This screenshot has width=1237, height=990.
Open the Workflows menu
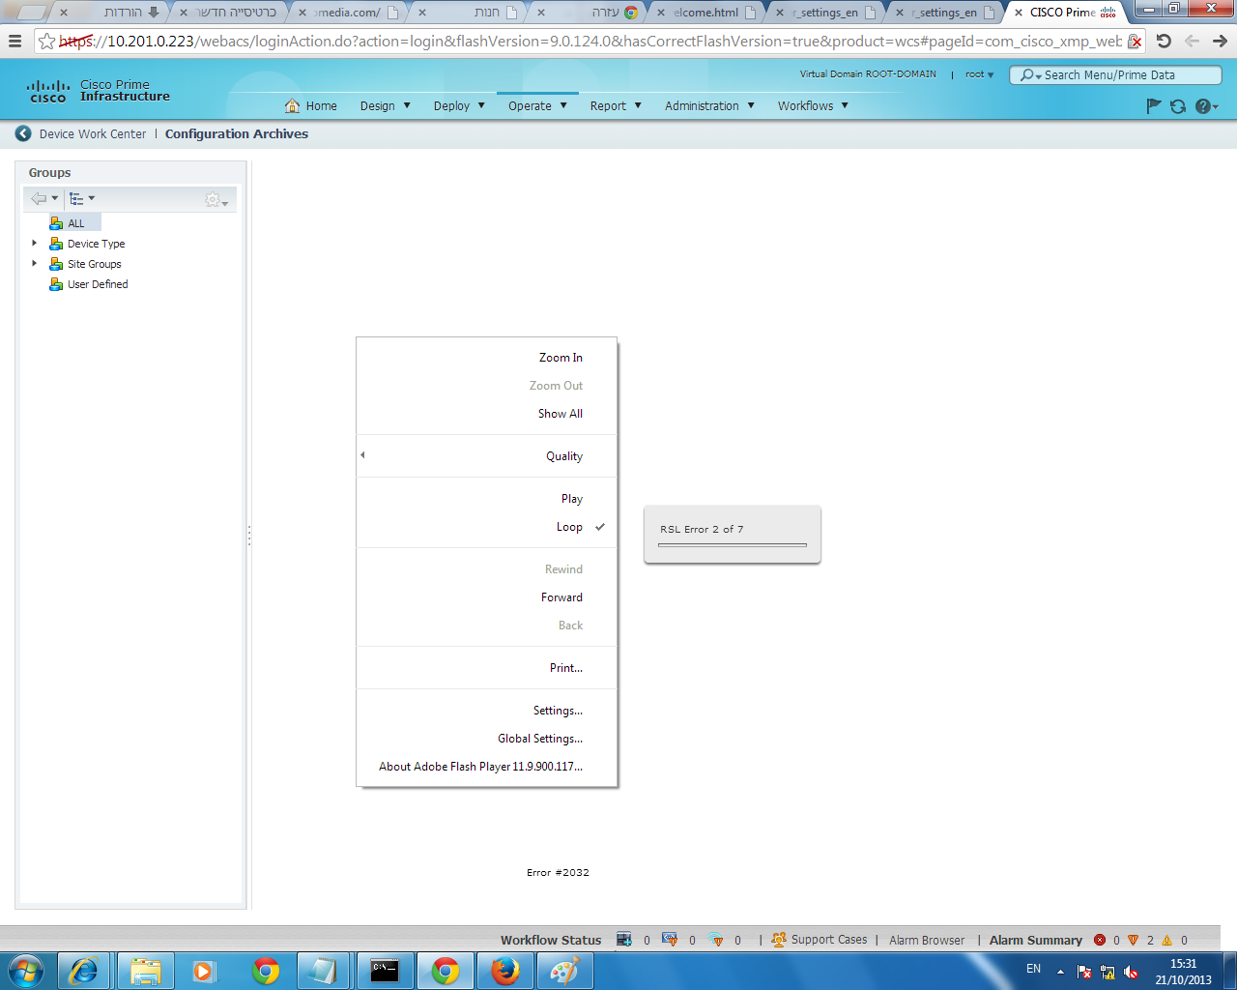pyautogui.click(x=813, y=105)
